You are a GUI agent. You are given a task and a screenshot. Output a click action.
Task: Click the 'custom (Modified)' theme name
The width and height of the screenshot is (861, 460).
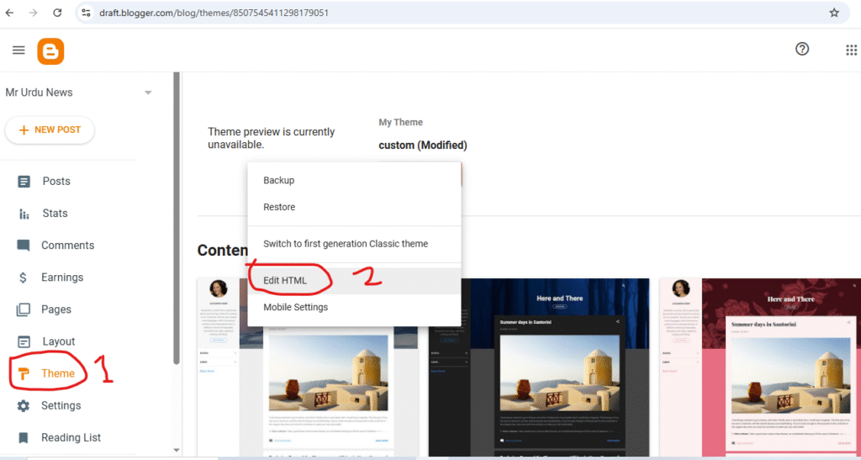(x=423, y=145)
